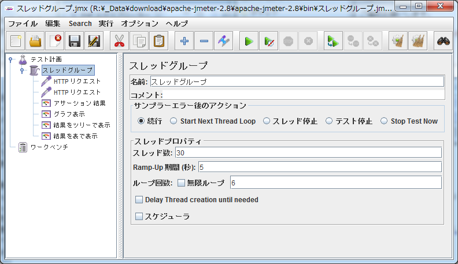The width and height of the screenshot is (458, 264).
Task: Click the Paste clipboard icon
Action: click(159, 41)
